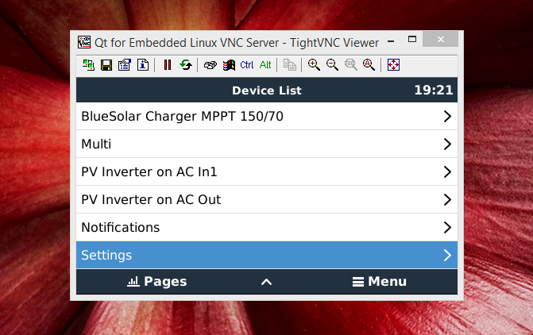Expand the BlueSolar Charger MPPT 150/70 chevron
Screen dimensions: 533x335
(447, 117)
